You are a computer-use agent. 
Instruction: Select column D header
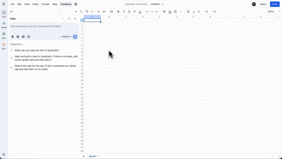tap(143, 16)
